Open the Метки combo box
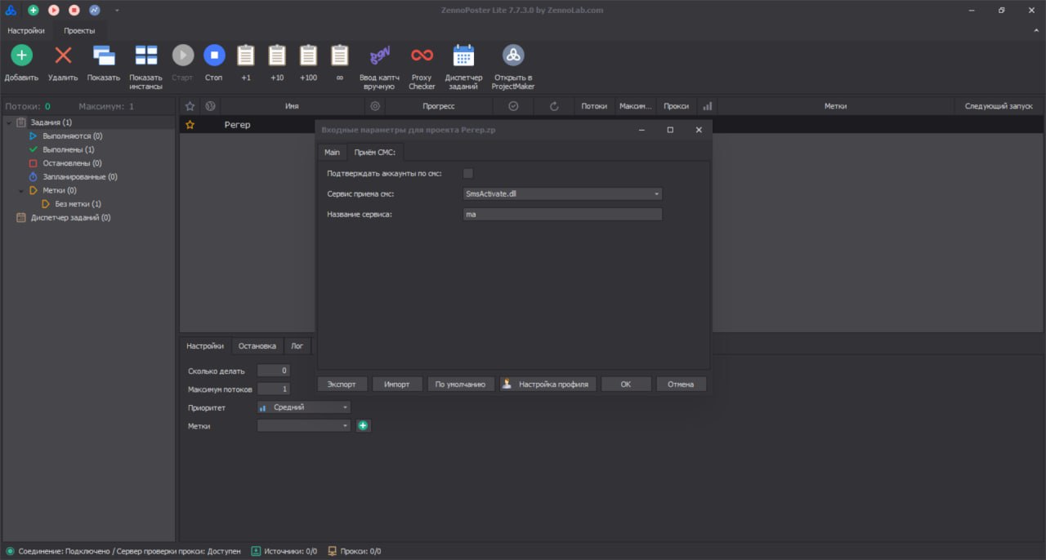Screen dimensions: 1046x560 (x=303, y=426)
